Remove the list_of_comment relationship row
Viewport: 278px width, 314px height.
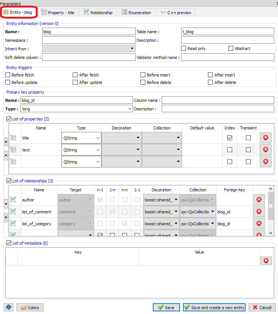(259, 212)
